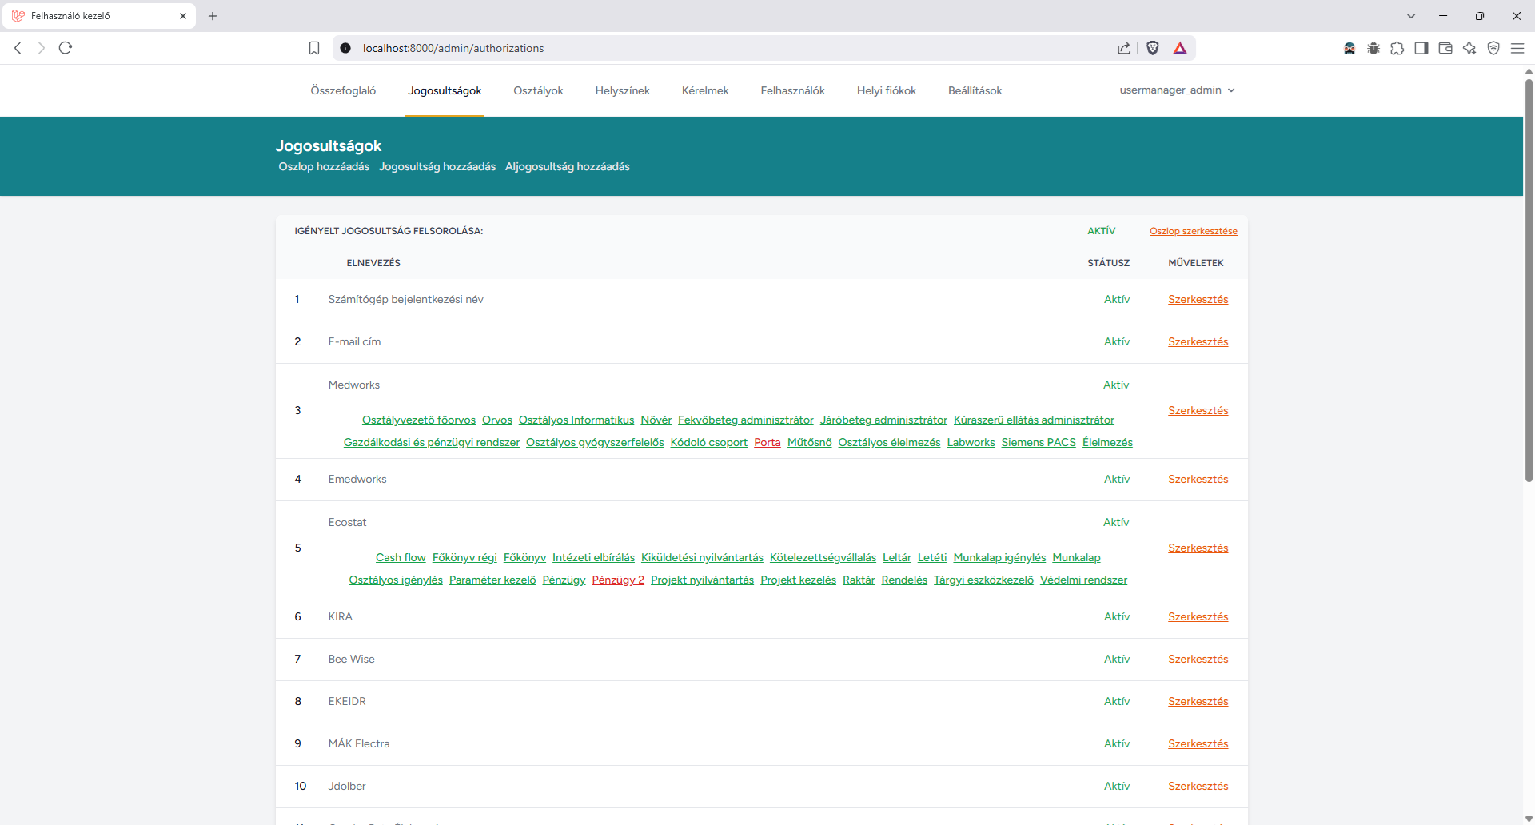Open the Brave wallet icon
This screenshot has width=1535, height=825.
click(x=1445, y=48)
